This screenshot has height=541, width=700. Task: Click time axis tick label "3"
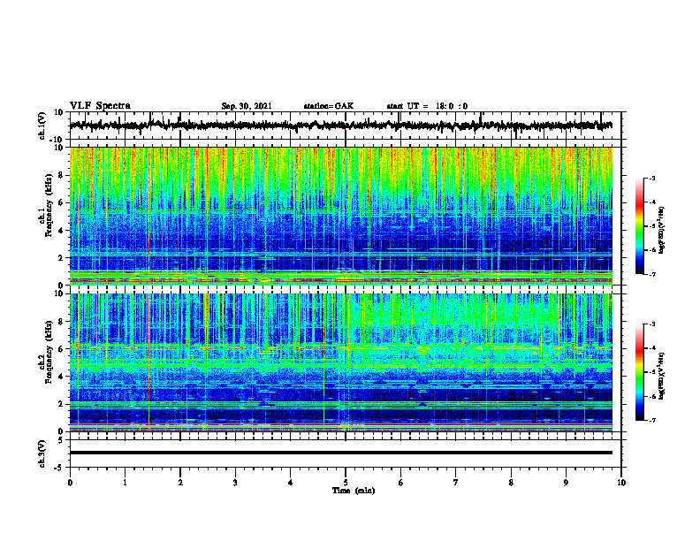pos(235,483)
